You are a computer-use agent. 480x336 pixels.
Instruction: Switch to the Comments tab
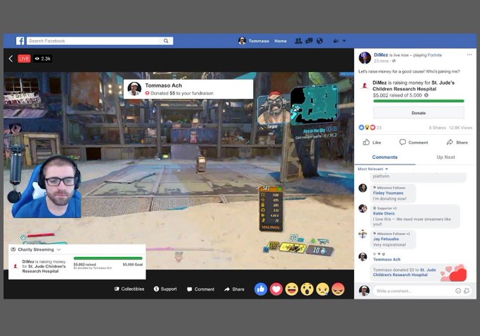coord(385,157)
